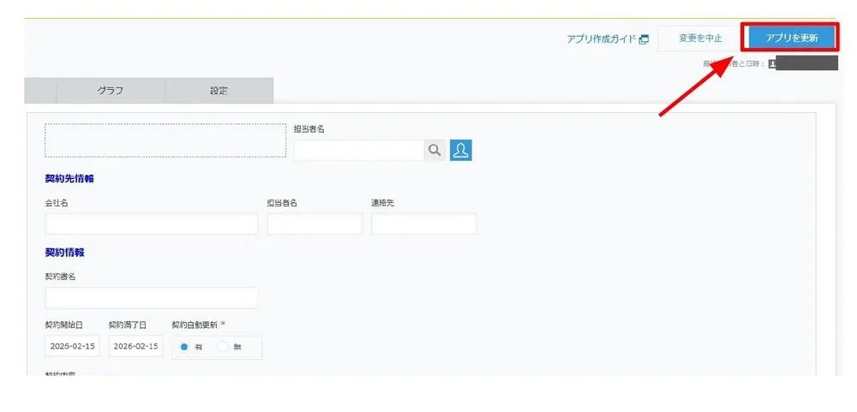857x412 pixels.
Task: Open the アプリ作成ガイド link
Action: [x=601, y=39]
